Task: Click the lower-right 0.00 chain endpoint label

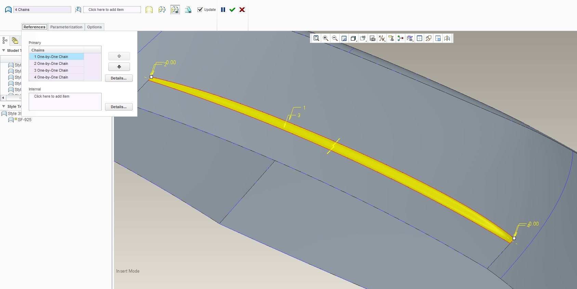Action: (x=534, y=224)
